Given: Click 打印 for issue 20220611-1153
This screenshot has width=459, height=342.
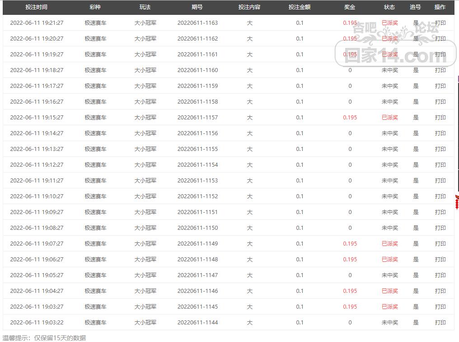Looking at the screenshot, I should click(x=440, y=181).
